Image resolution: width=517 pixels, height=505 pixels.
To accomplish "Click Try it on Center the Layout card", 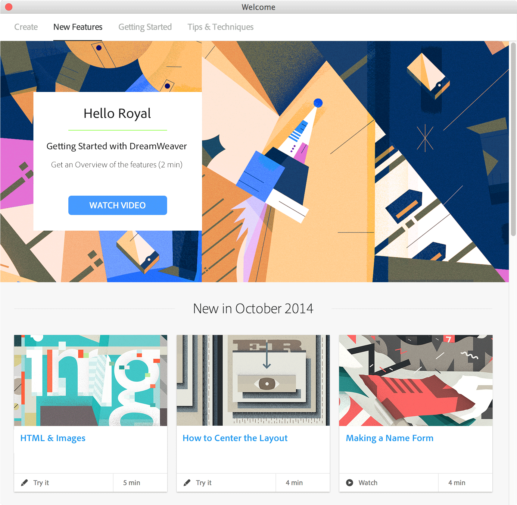I will pyautogui.click(x=204, y=483).
